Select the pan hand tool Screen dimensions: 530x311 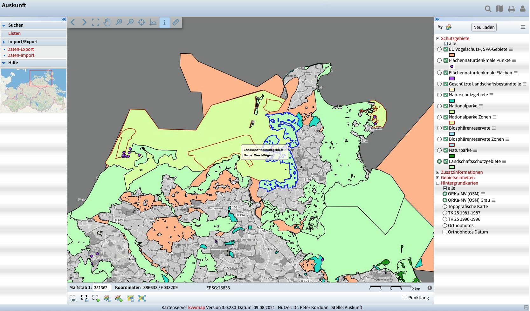[107, 22]
